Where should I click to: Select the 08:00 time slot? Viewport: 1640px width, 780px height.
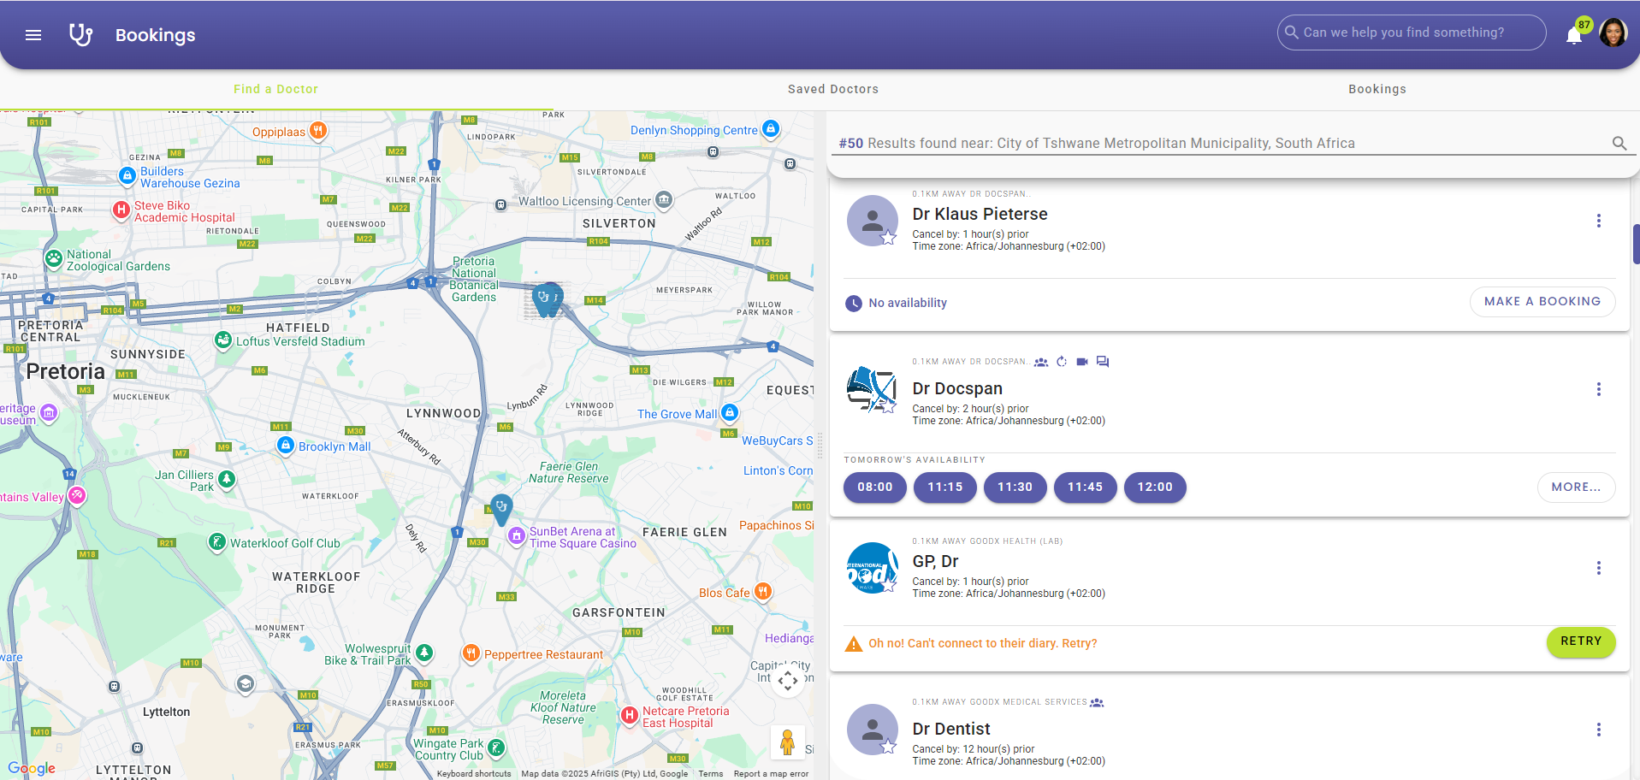click(875, 487)
